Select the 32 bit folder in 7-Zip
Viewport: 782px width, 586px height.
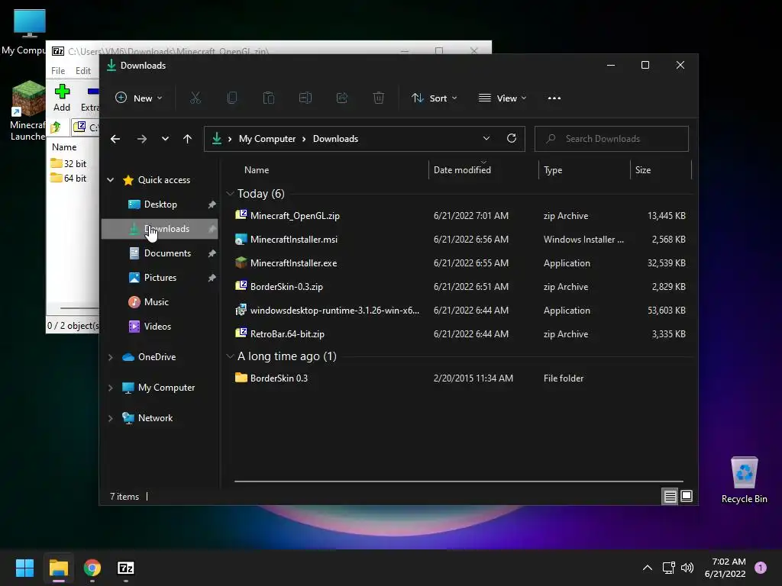pyautogui.click(x=69, y=164)
